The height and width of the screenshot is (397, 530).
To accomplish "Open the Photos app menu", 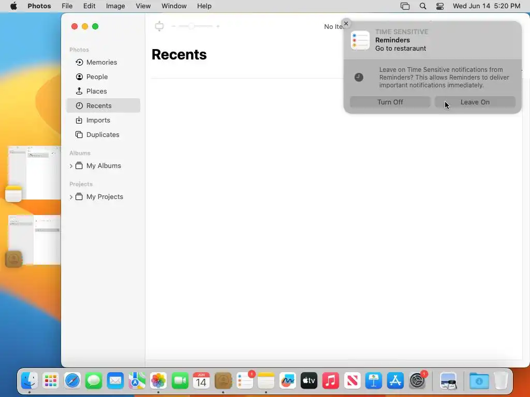I will pyautogui.click(x=39, y=6).
